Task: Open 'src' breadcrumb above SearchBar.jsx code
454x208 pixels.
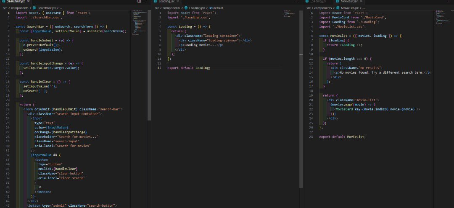Action: [x=5, y=8]
